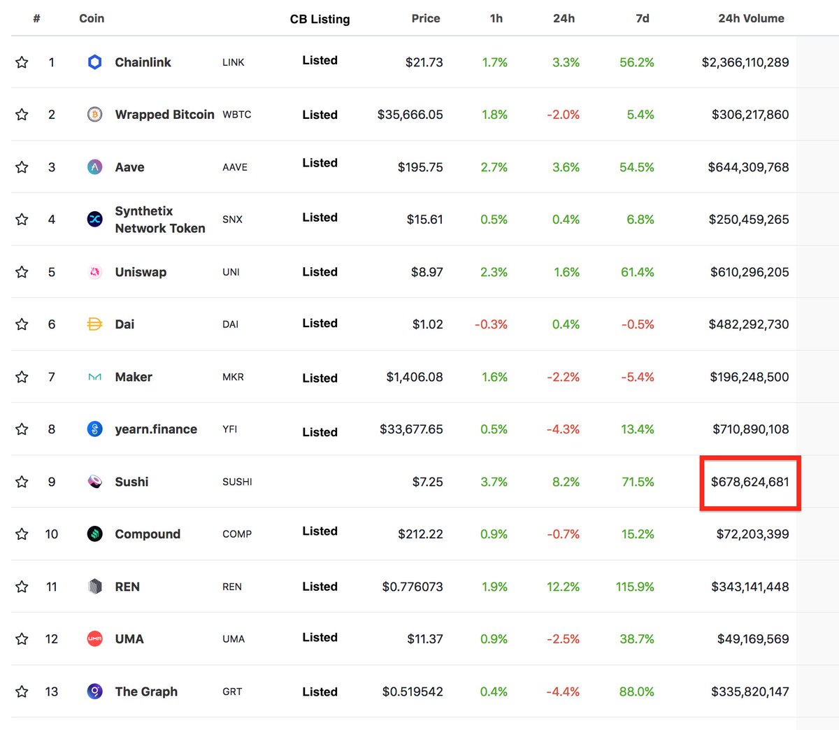The height and width of the screenshot is (730, 839).
Task: Toggle the star for Wrapped Bitcoin
Action: click(22, 115)
